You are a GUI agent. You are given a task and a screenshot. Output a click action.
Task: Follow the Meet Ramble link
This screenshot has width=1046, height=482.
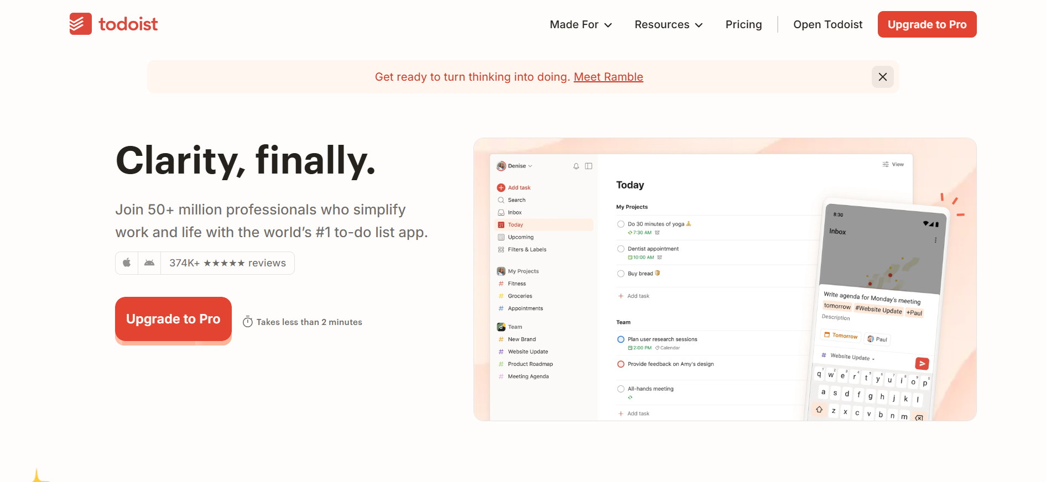point(608,77)
